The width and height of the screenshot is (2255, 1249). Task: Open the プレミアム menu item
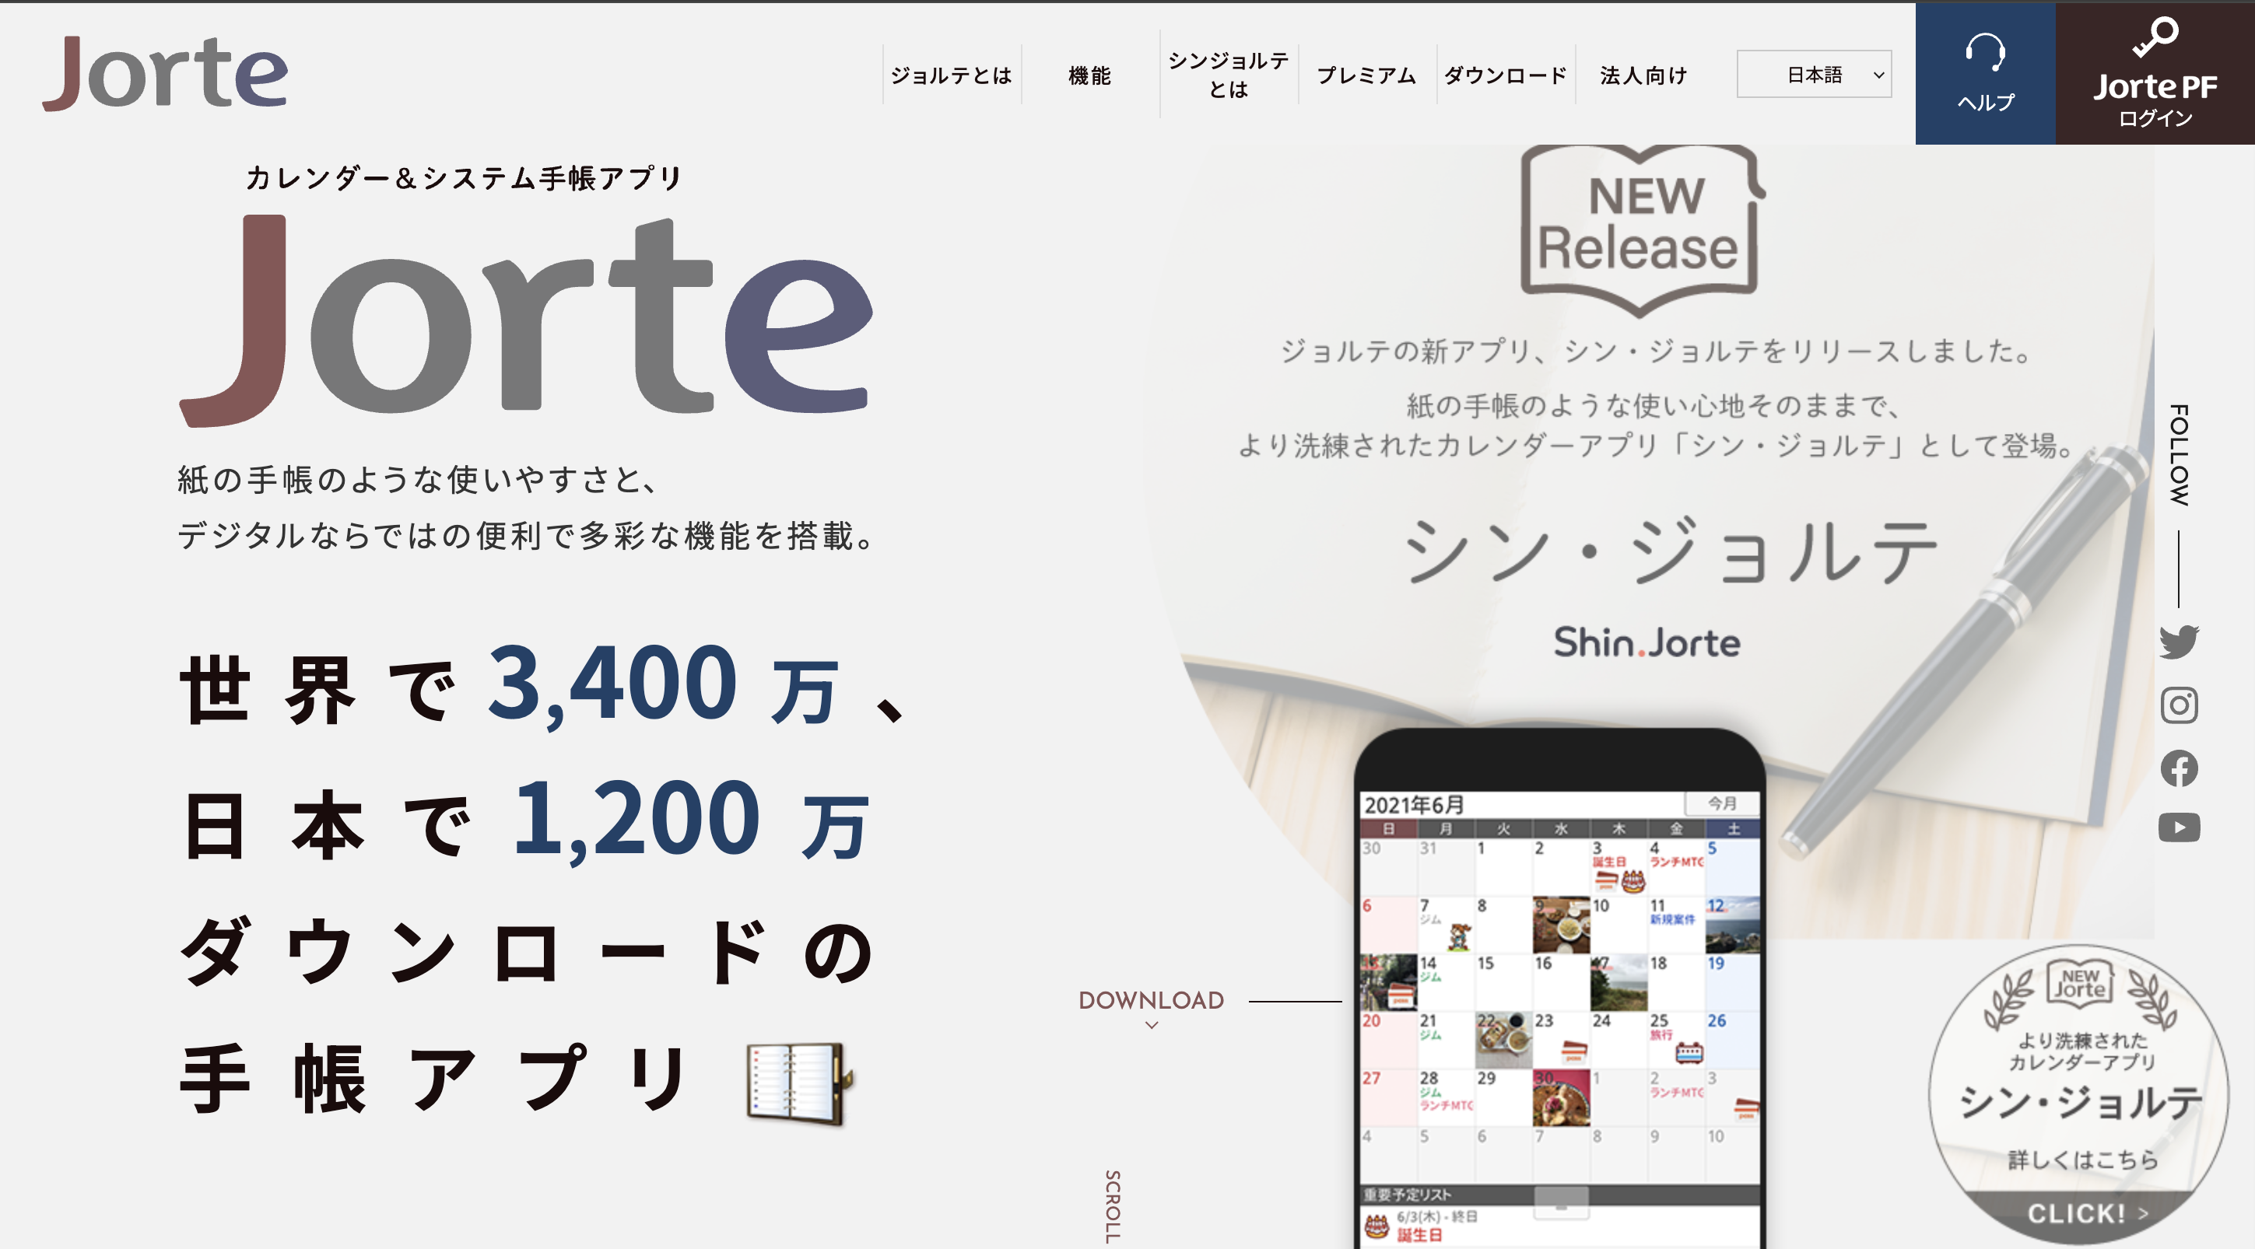click(x=1366, y=75)
